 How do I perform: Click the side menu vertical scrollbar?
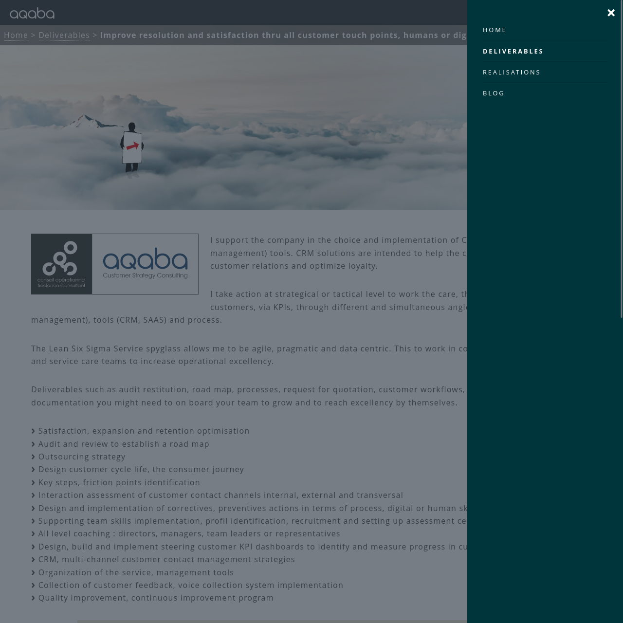click(x=621, y=159)
